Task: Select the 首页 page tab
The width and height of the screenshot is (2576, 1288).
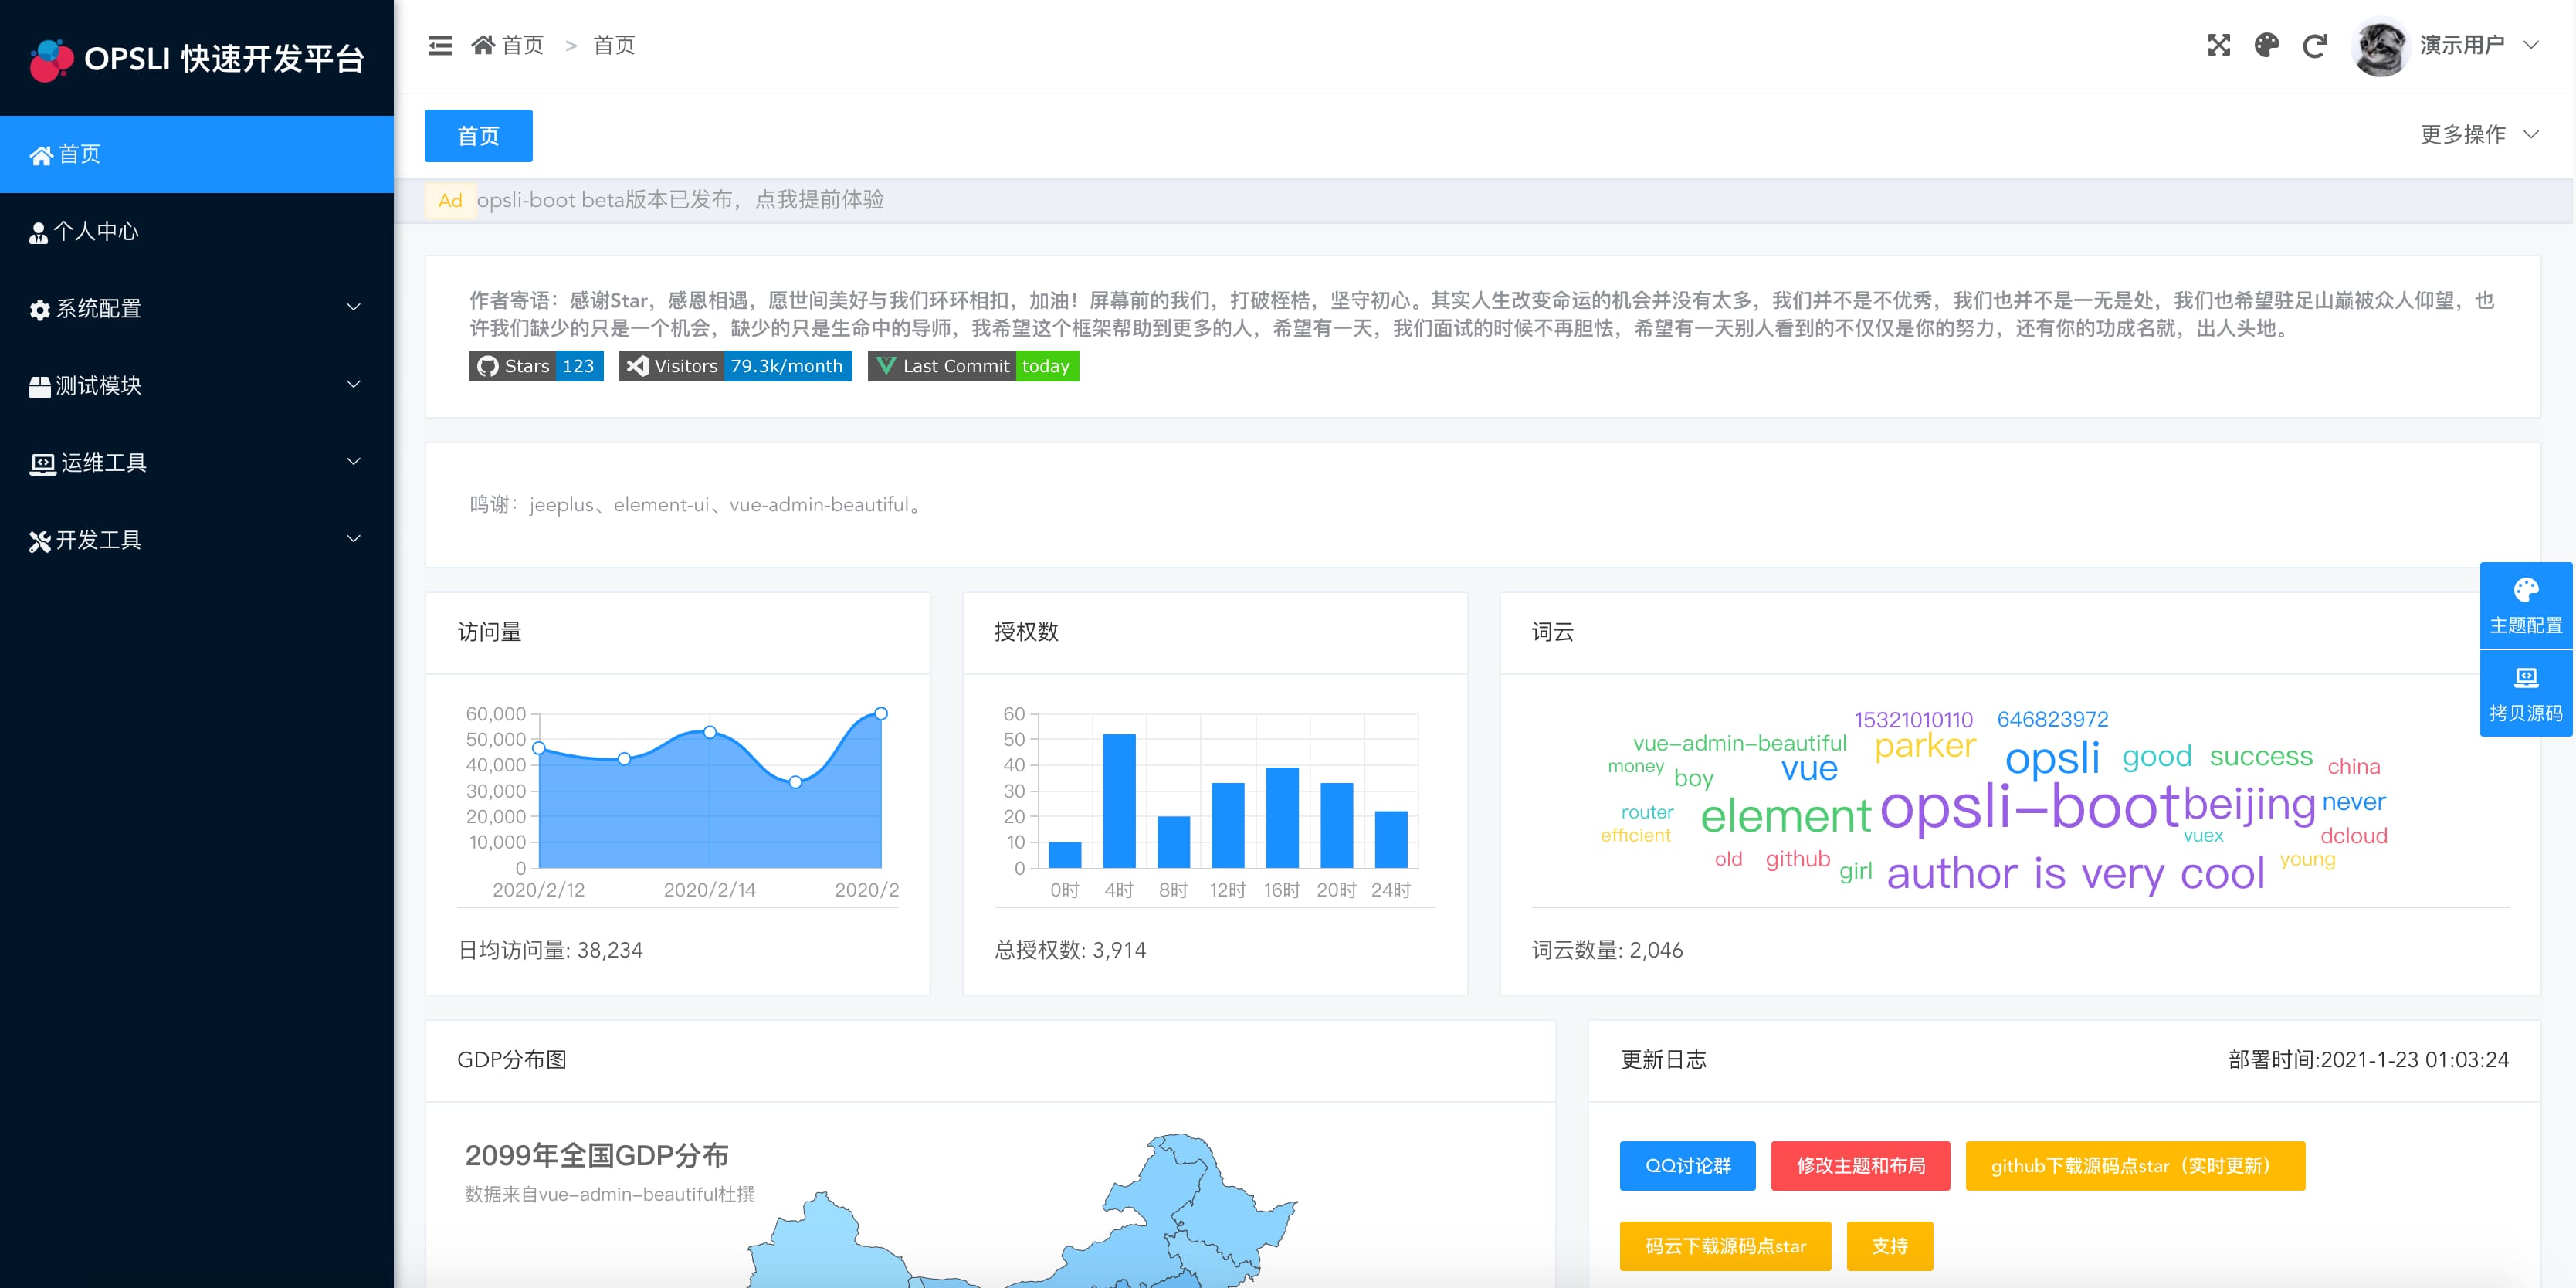Action: point(478,136)
